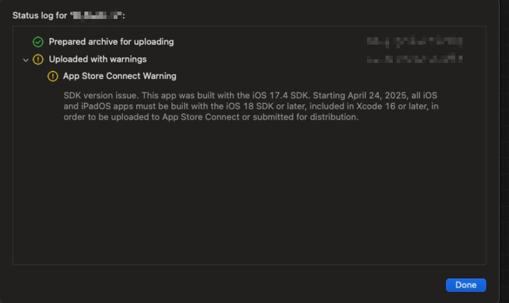
Task: Click the blurred app name in header
Action: pos(97,15)
